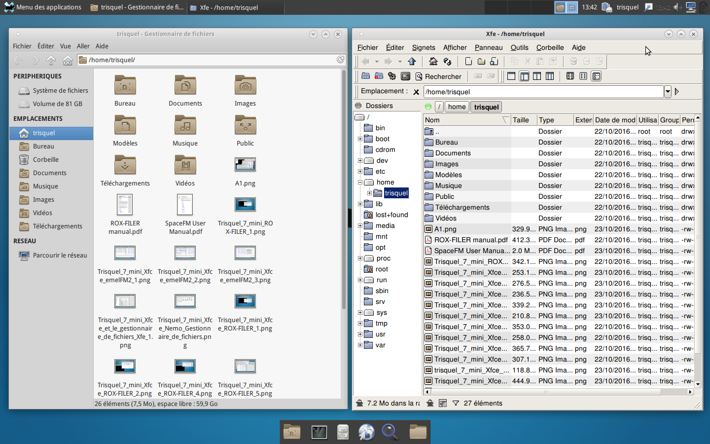This screenshot has height=444, width=710.
Task: Expand the trisquel folder in Xfe tree
Action: click(369, 193)
